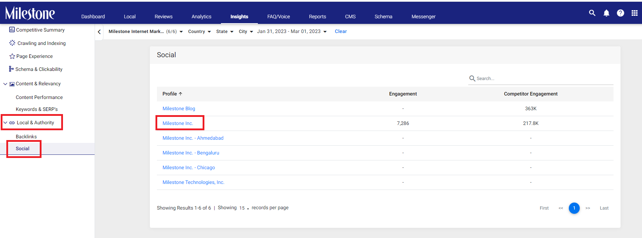This screenshot has height=238, width=642.
Task: Click the Content & Relevancy image icon
Action: point(12,84)
